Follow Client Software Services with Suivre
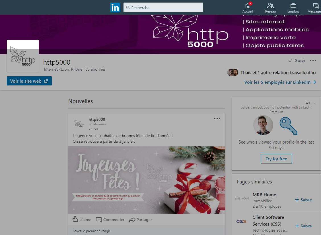The height and width of the screenshot is (235, 321). (303, 226)
